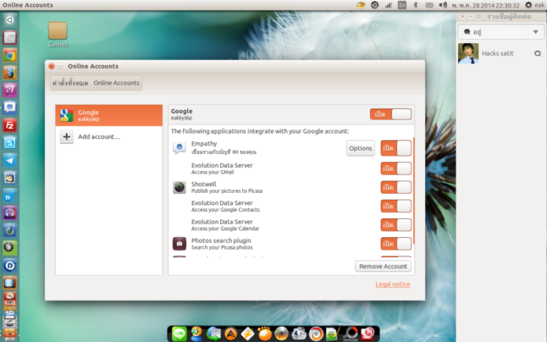Open the Ubuntu Dash home icon

tap(10, 21)
